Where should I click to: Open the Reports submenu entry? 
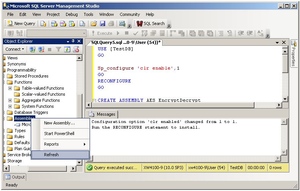click(51, 144)
